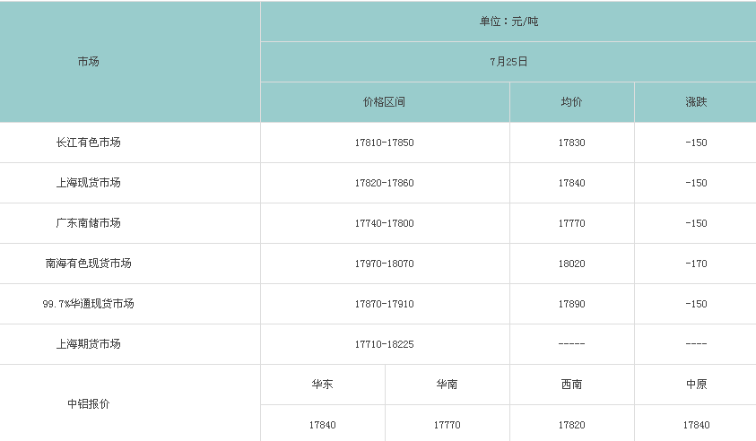
Task: Select the 上海期货市场 row label
Action: click(x=88, y=344)
